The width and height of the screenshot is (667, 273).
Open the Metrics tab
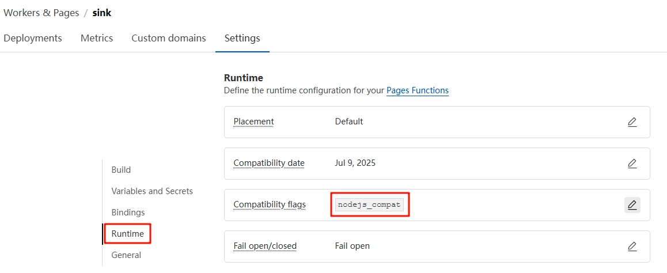coord(97,38)
